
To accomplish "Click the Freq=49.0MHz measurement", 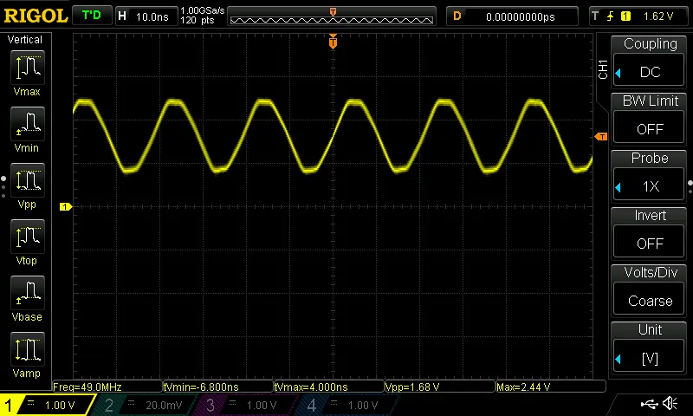I will pos(107,387).
